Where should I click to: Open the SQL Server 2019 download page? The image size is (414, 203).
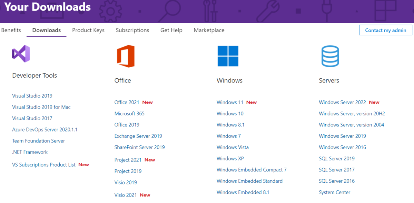click(x=337, y=158)
